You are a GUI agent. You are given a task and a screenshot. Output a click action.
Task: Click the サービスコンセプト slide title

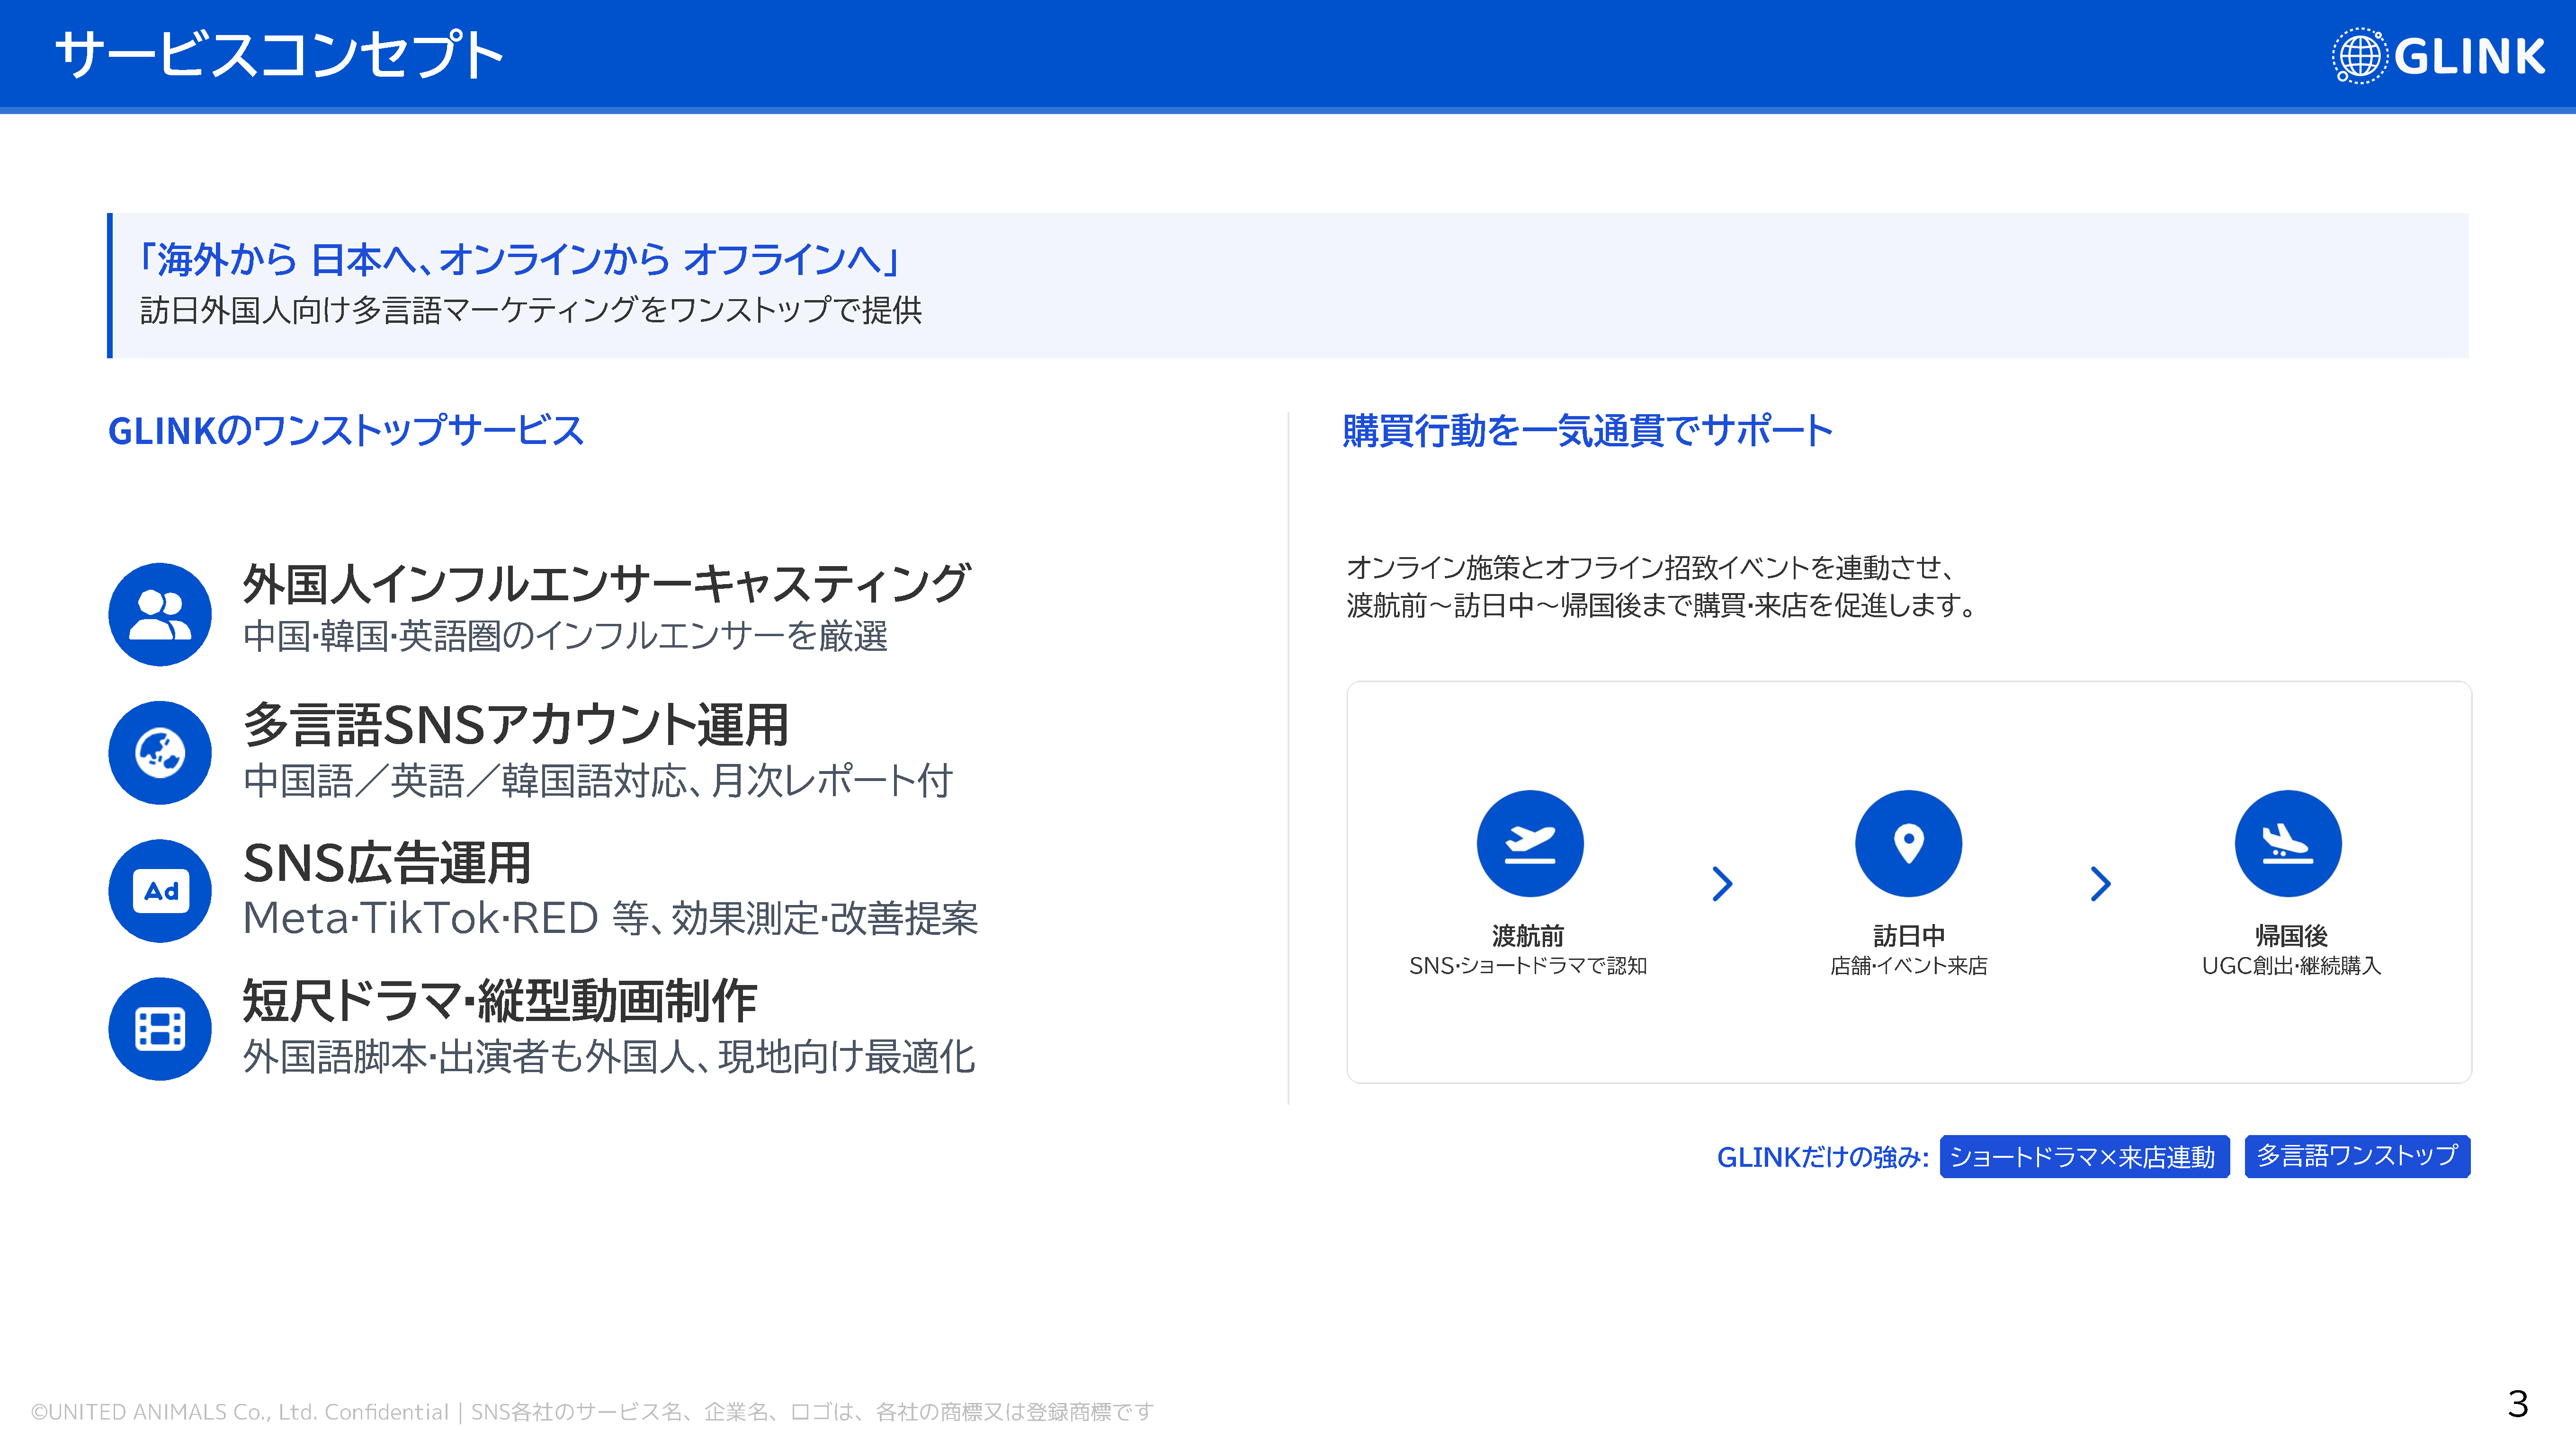pos(279,54)
